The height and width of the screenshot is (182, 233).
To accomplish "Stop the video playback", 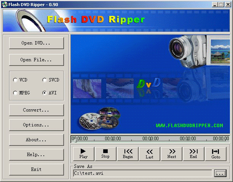I will click(x=105, y=153).
